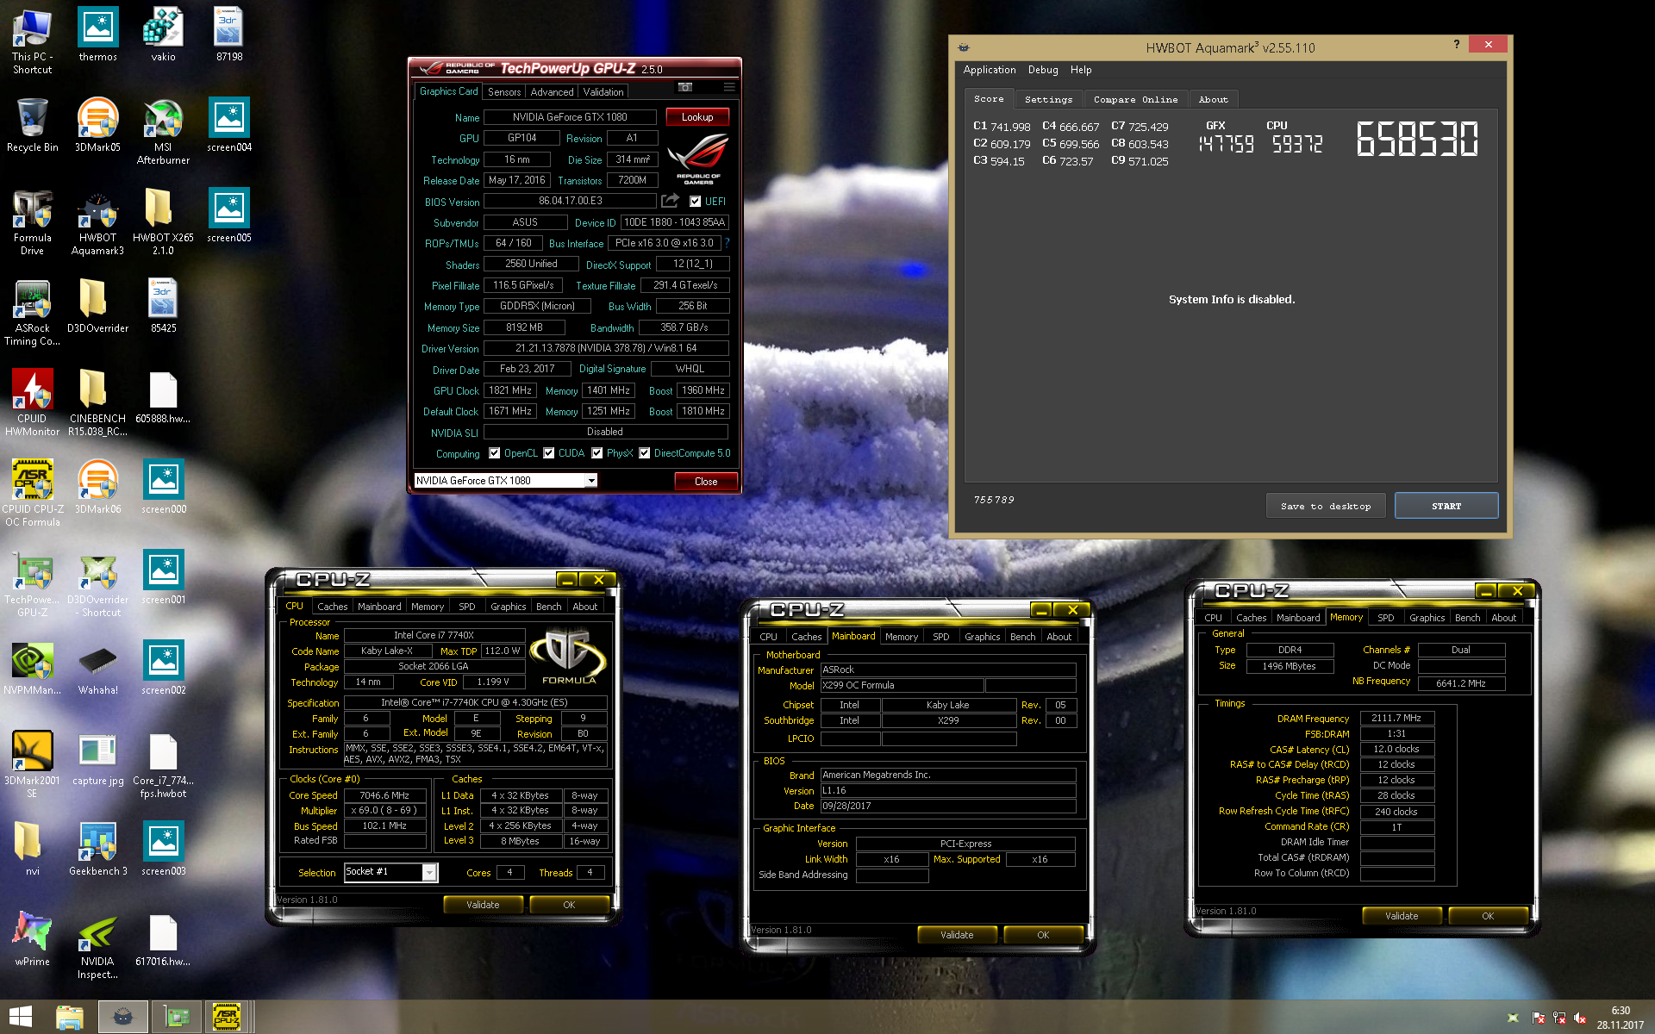Launch MSI Afterburner shortcut
This screenshot has height=1034, width=1655.
click(x=163, y=131)
